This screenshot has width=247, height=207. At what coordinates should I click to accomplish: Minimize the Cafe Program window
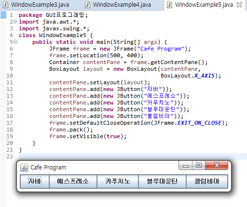click(186, 166)
